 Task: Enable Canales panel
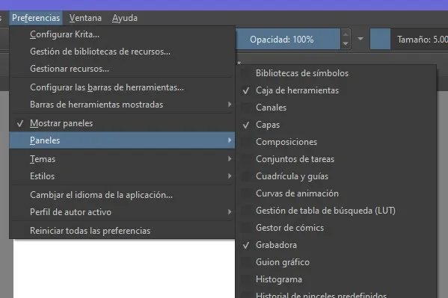click(x=336, y=108)
